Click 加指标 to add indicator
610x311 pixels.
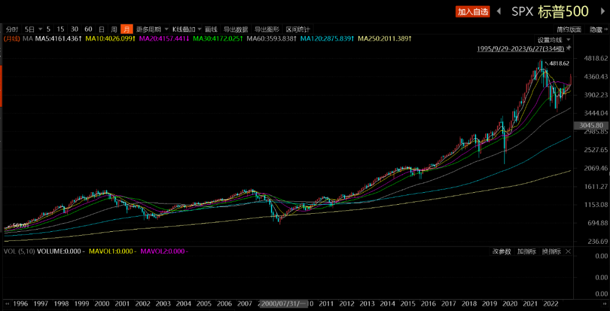coord(526,252)
